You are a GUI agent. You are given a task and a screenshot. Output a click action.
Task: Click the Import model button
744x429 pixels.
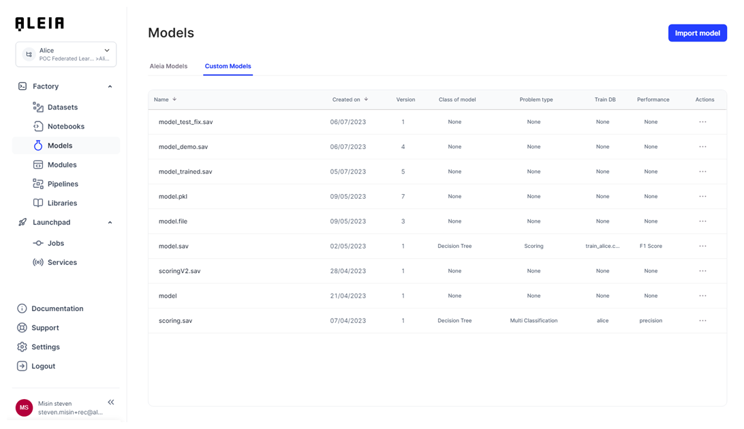point(697,33)
